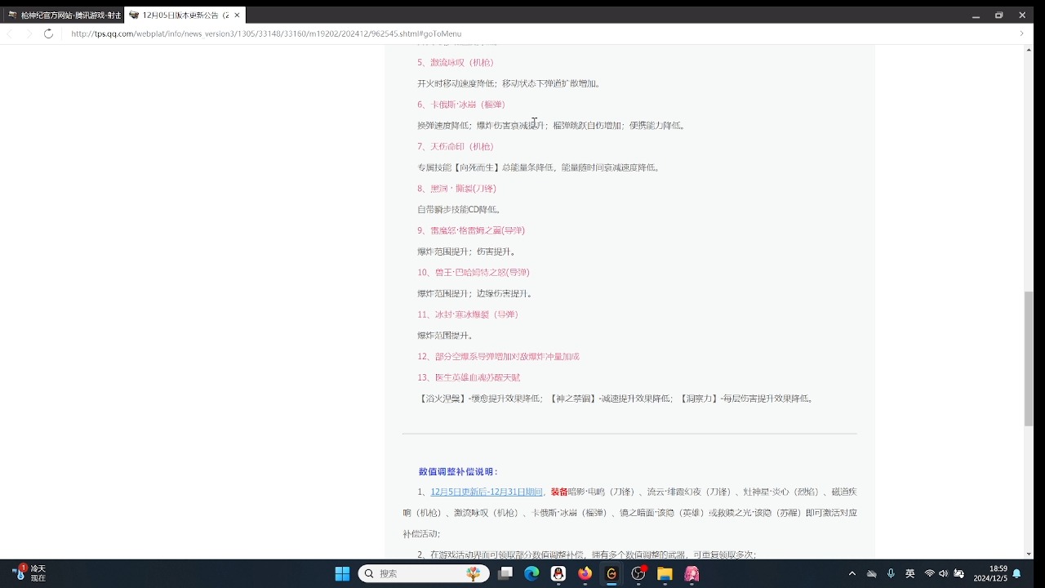1045x588 pixels.
Task: Click text 爆炸范围提升；伤害提升
Action: (466, 252)
